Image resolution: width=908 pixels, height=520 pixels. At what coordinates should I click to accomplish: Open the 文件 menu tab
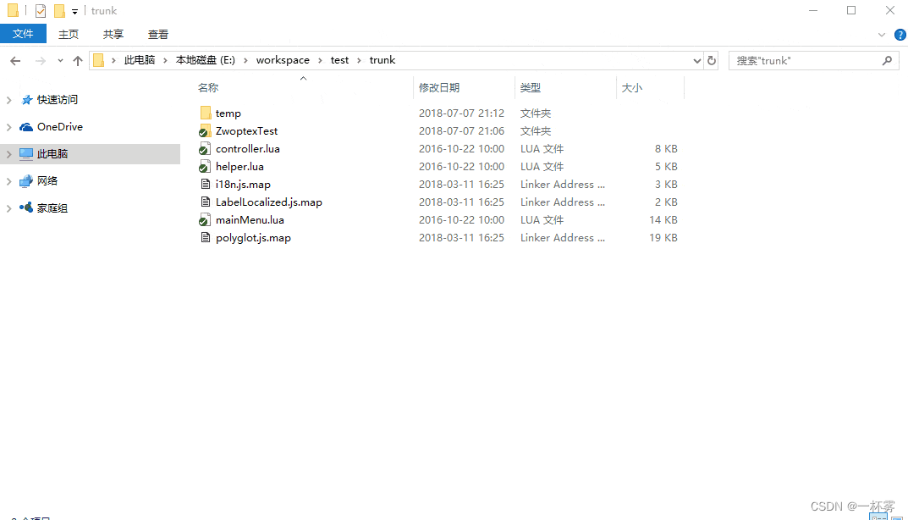(23, 34)
